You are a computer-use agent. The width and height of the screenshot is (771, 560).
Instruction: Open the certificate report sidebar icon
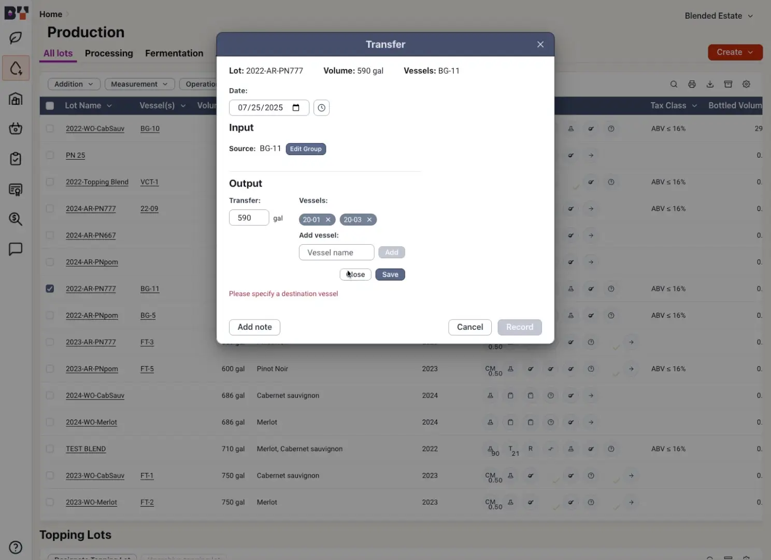click(x=16, y=189)
